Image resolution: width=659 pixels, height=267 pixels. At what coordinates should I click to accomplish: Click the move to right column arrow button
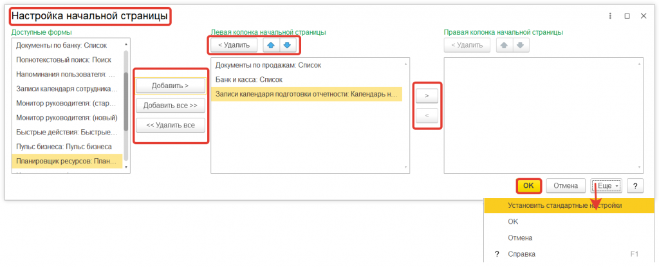(x=427, y=96)
